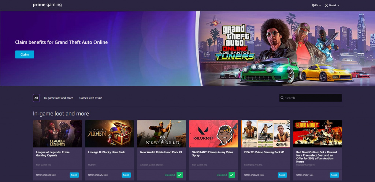Click Offer ends 1 Jul text
The height and width of the screenshot is (182, 375).
305,175
